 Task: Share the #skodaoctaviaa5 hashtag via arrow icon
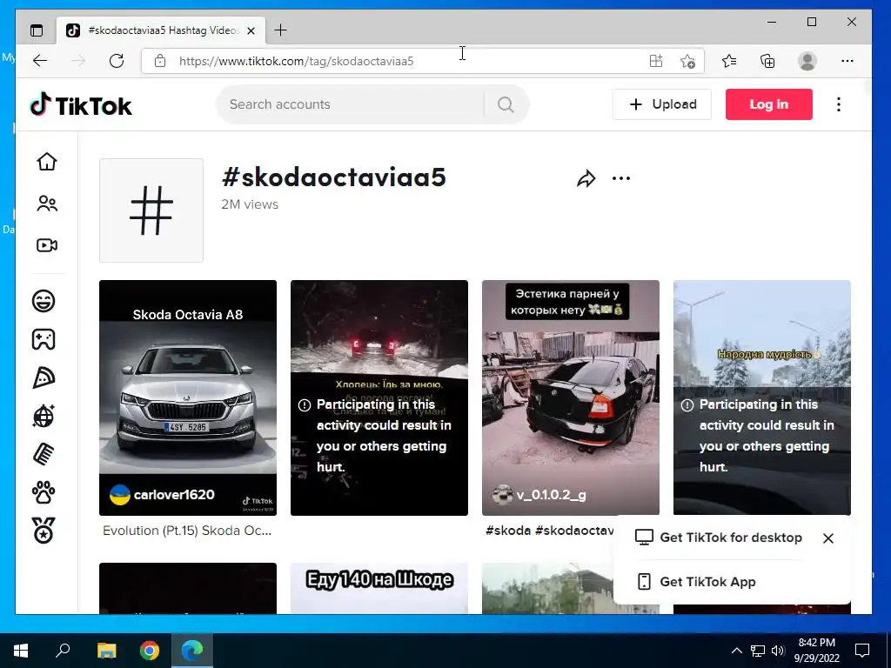coord(586,179)
